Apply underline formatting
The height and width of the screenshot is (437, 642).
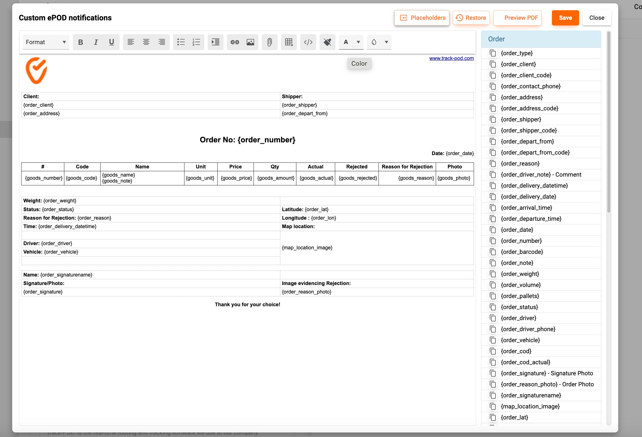[111, 42]
